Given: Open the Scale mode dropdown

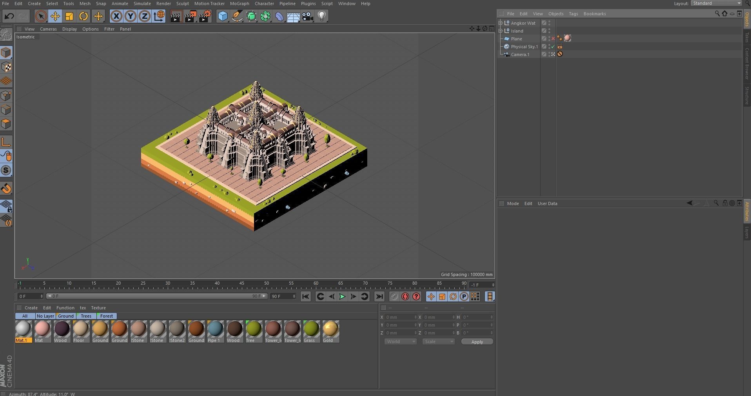Looking at the screenshot, I should (x=438, y=342).
